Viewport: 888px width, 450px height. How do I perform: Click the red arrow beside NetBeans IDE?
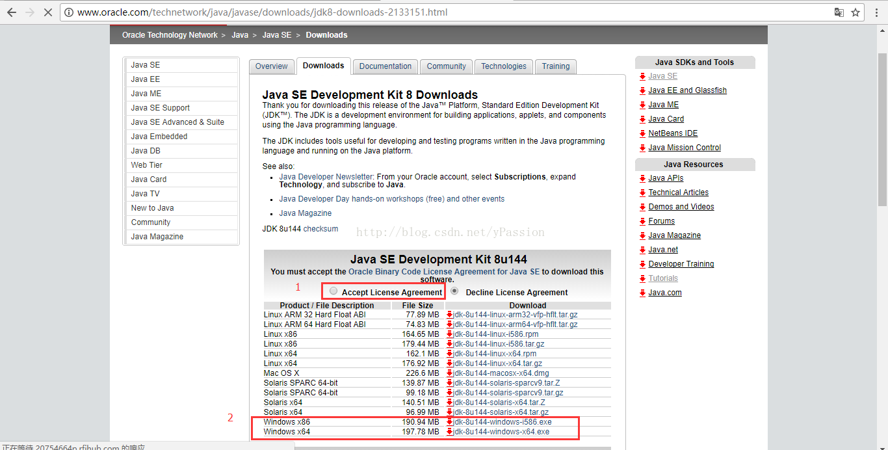(x=642, y=134)
